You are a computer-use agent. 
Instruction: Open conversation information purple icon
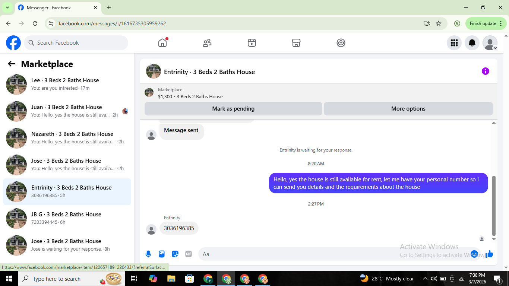[485, 71]
